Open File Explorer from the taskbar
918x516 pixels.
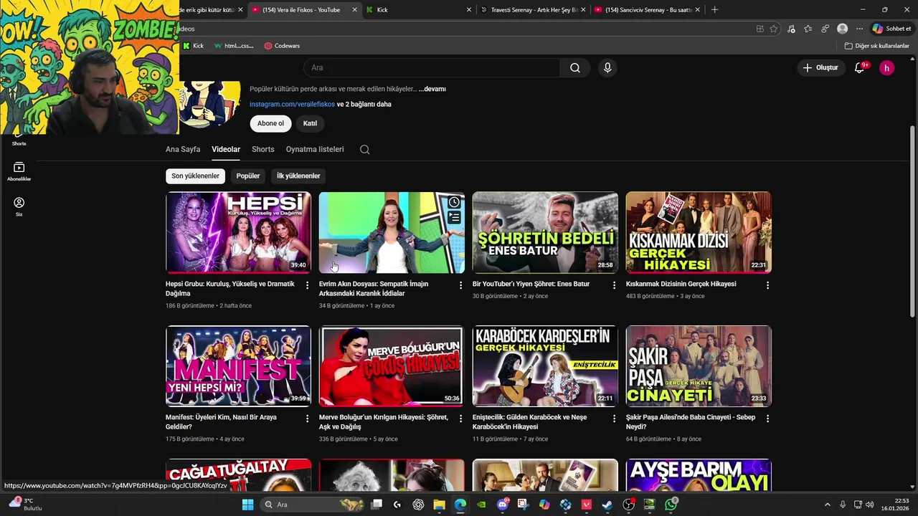pos(439,505)
